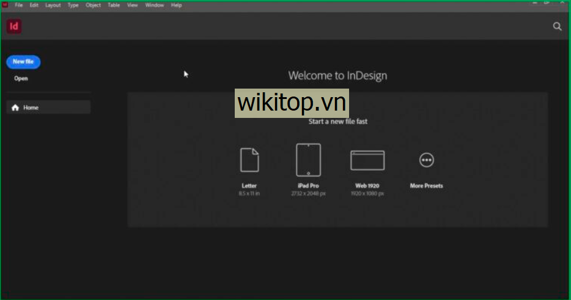This screenshot has width=571, height=300.
Task: Open the Edit menu
Action: click(x=34, y=5)
